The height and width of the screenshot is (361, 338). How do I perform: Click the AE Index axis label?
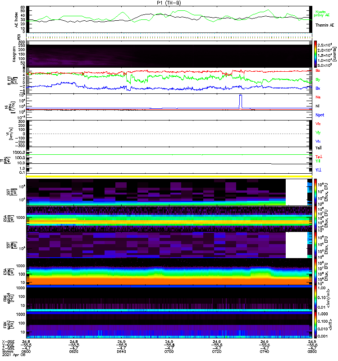16,20
